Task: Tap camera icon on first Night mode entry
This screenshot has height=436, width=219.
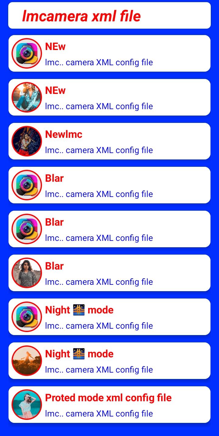Action: click(x=27, y=317)
